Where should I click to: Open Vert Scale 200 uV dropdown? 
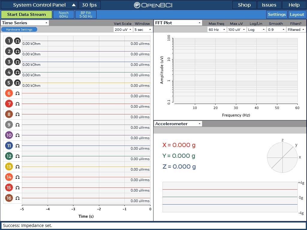(x=123, y=30)
